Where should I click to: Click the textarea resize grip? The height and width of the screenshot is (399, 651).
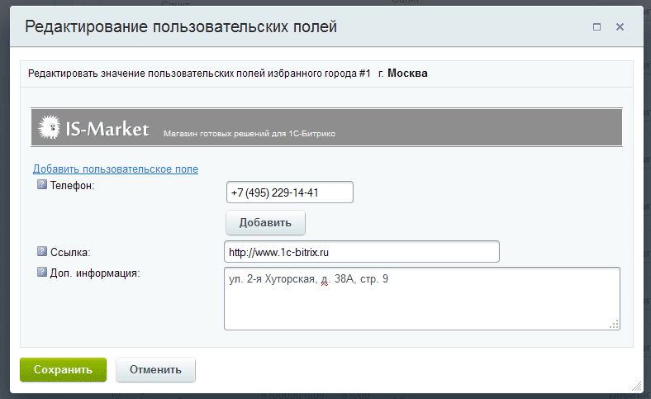coord(615,325)
